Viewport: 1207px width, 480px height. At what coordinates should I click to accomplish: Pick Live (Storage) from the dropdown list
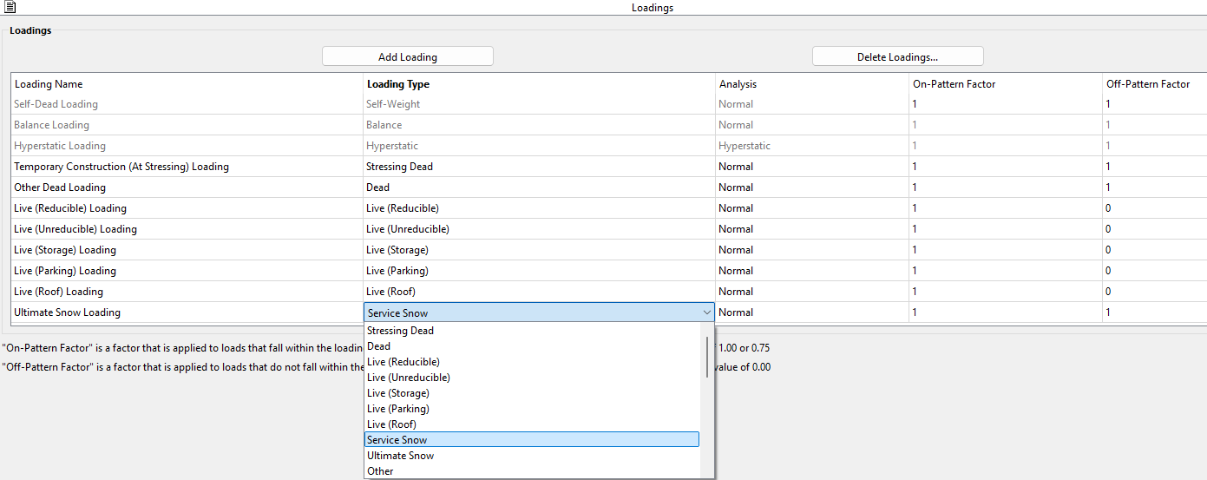[397, 393]
